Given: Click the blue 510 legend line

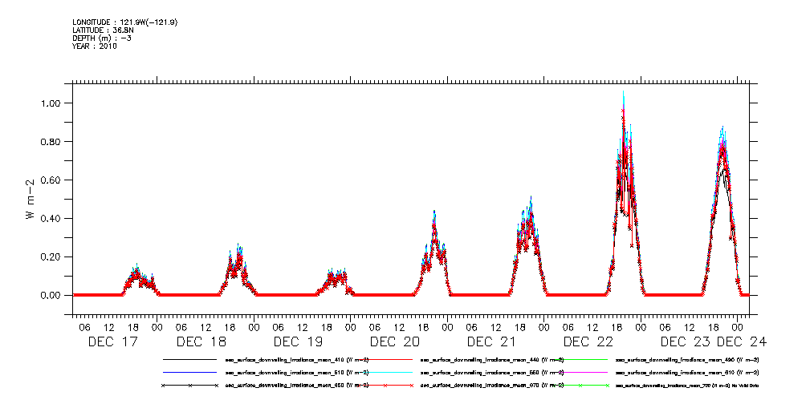Looking at the screenshot, I should point(189,373).
